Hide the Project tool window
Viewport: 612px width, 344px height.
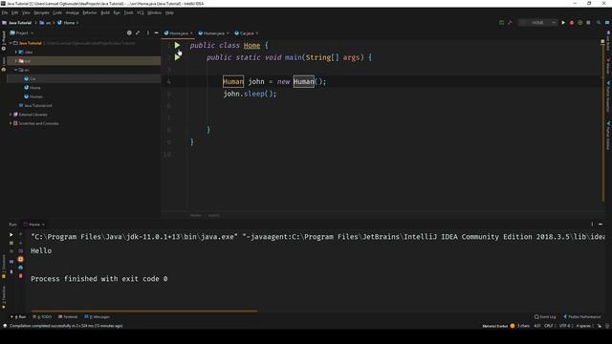157,33
